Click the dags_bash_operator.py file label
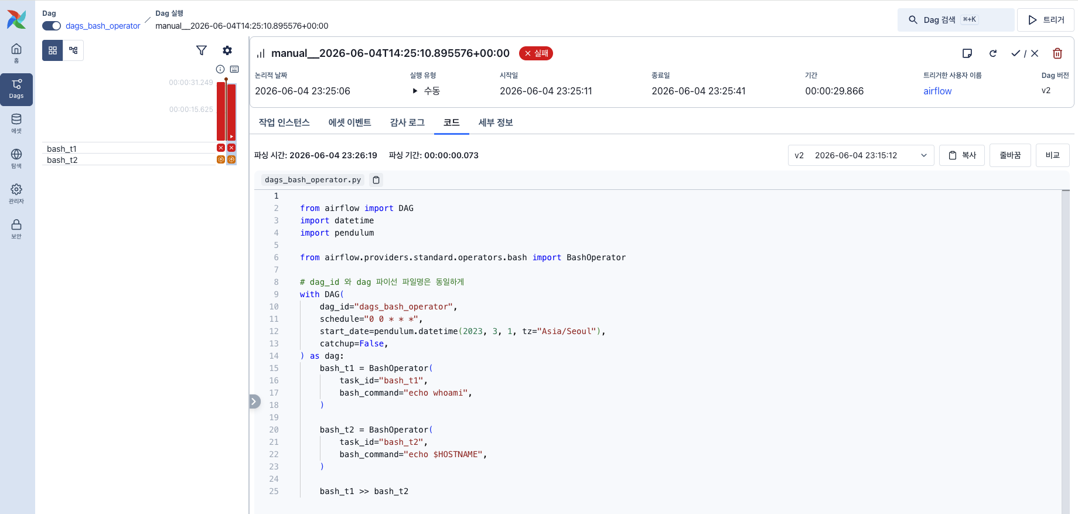Image resolution: width=1078 pixels, height=514 pixels. click(x=313, y=180)
